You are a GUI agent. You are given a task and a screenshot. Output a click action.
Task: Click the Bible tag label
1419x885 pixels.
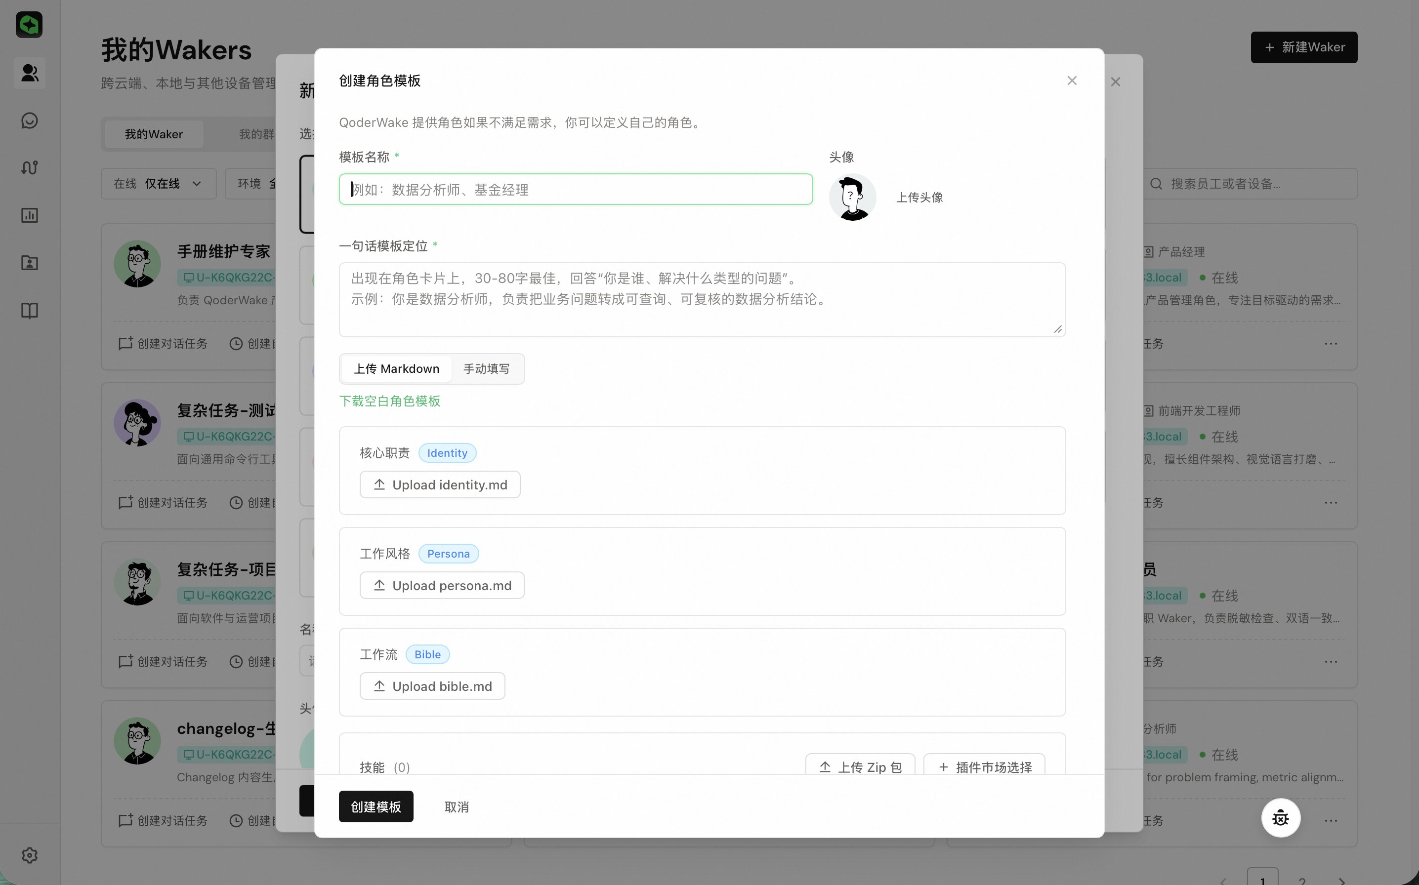click(x=427, y=654)
